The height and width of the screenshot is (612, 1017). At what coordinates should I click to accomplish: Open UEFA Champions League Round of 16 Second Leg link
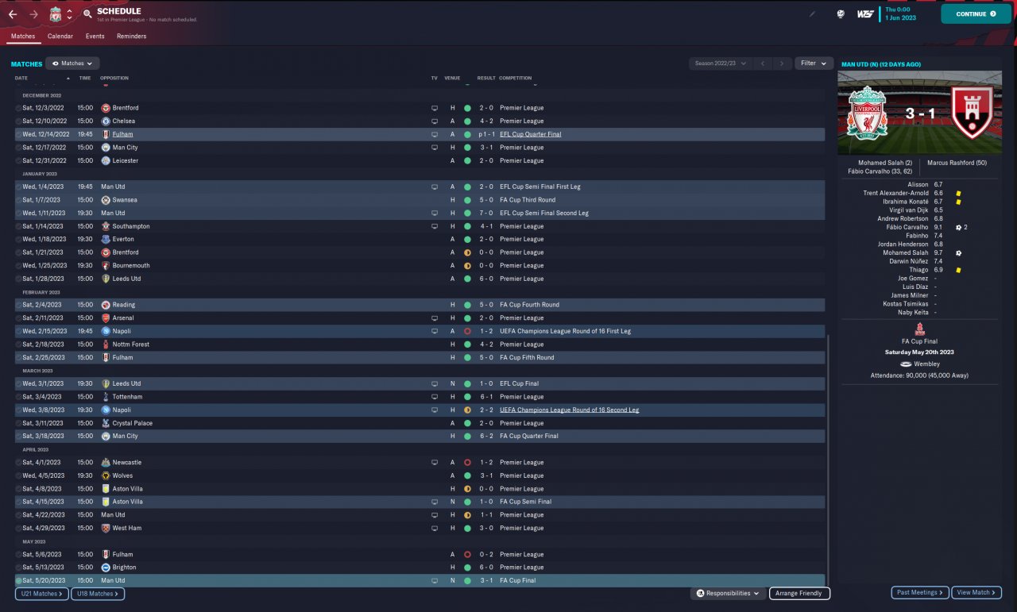coord(569,410)
